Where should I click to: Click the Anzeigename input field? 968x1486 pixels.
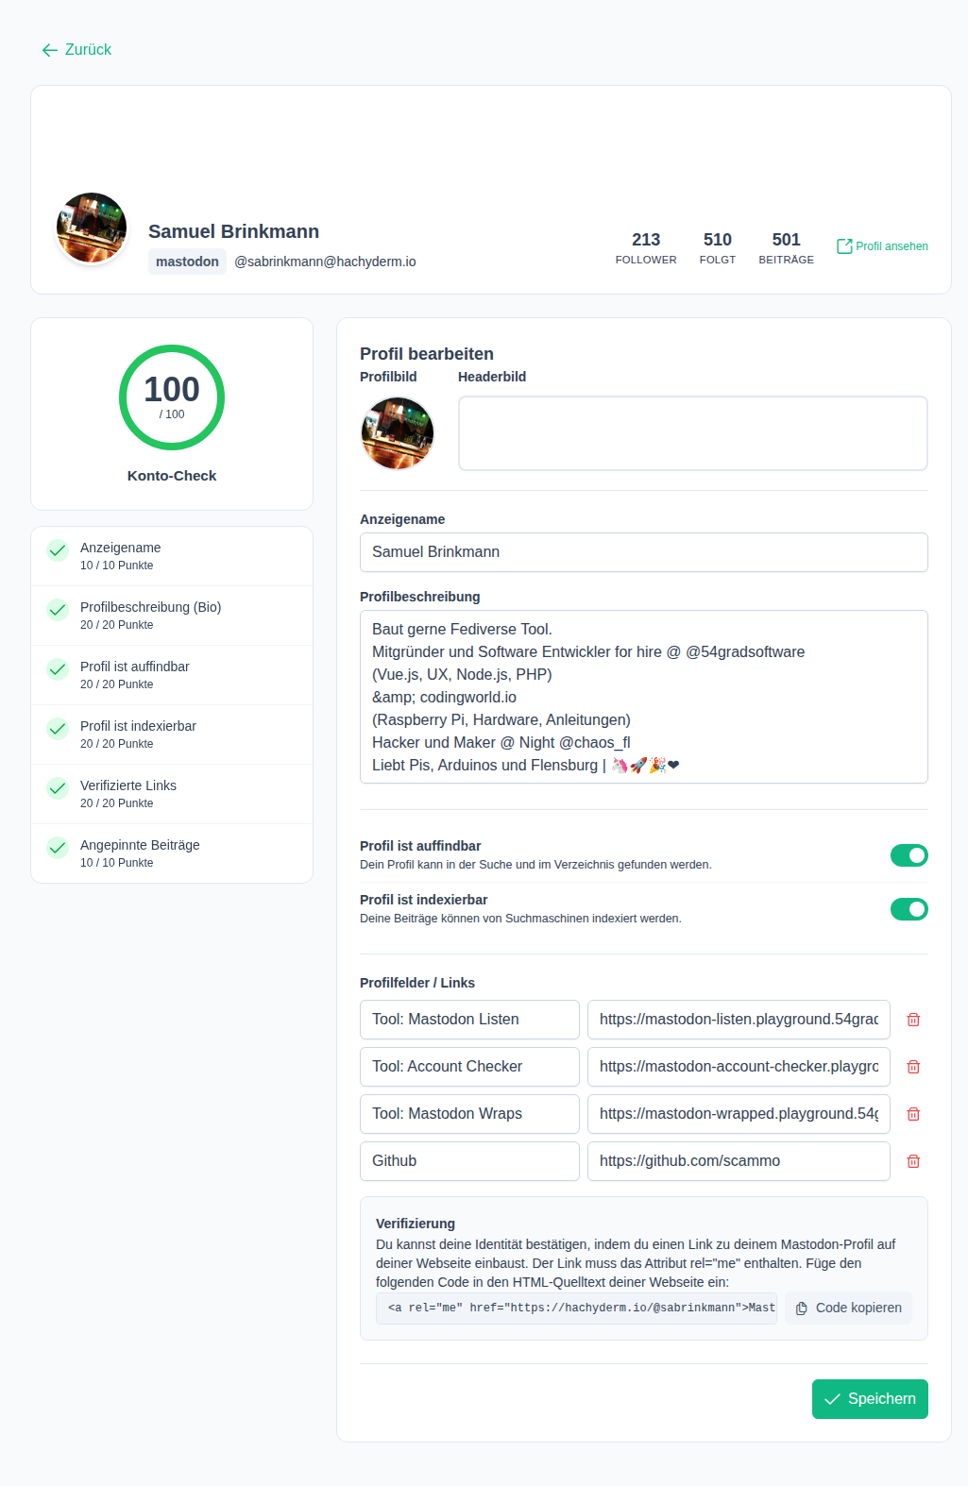pos(643,552)
